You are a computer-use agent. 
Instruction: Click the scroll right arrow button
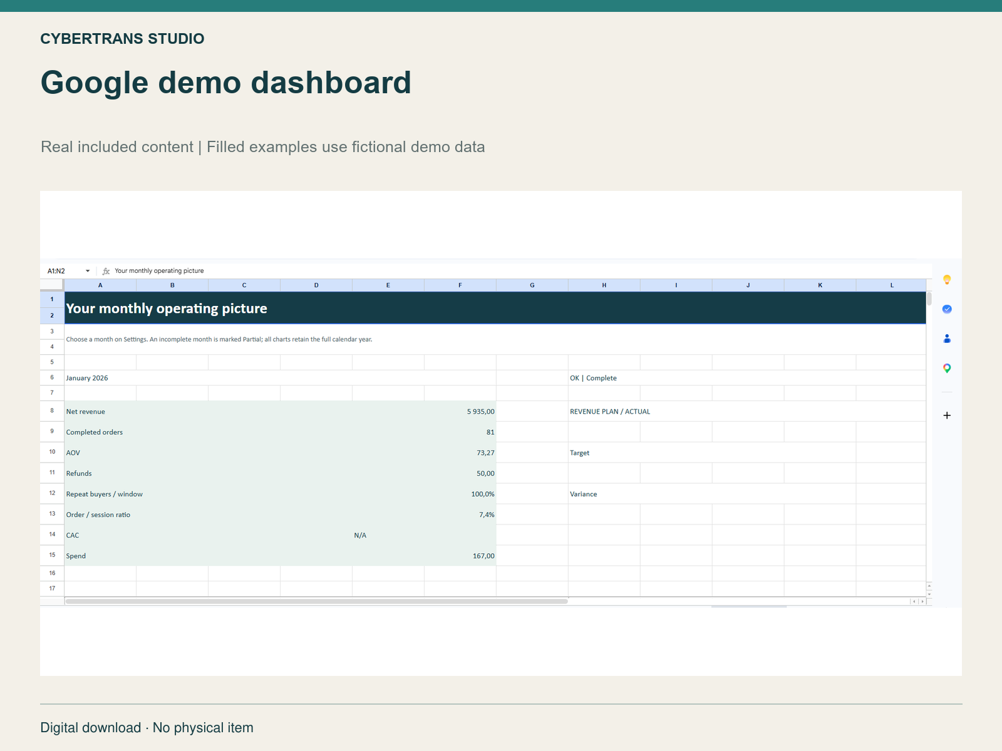pos(922,601)
